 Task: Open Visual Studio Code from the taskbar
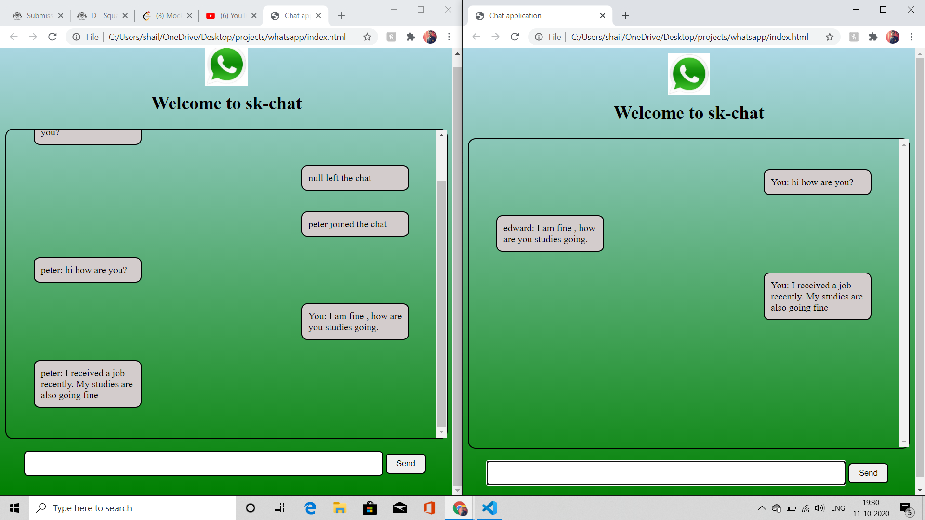click(x=489, y=507)
